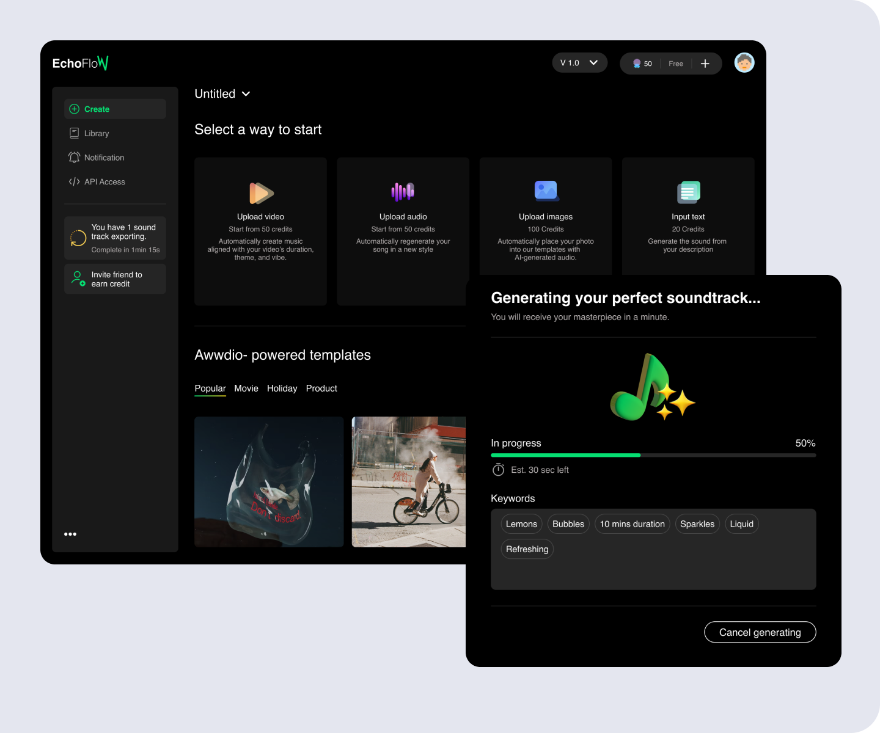880x733 pixels.
Task: Open the Library section in sidebar
Action: tap(96, 133)
